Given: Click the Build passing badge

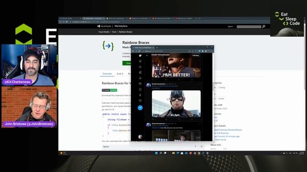Looking at the screenshot, I should click(109, 90).
